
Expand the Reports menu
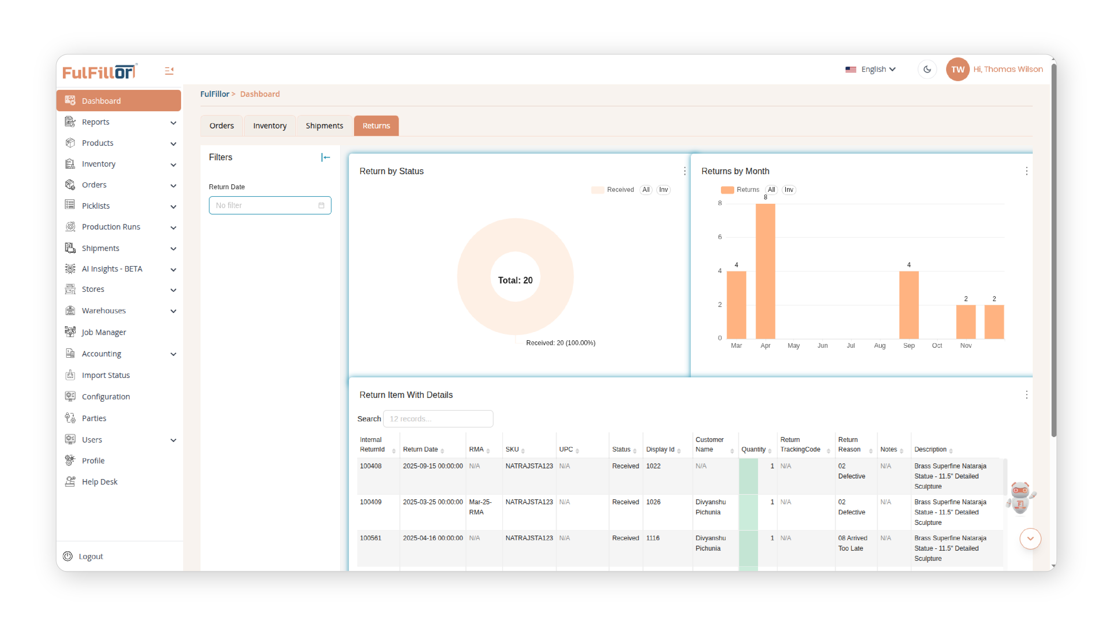point(119,122)
